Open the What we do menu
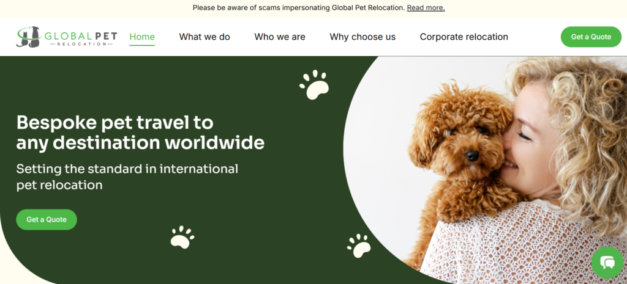Viewport: 627px width, 284px height. (x=205, y=37)
